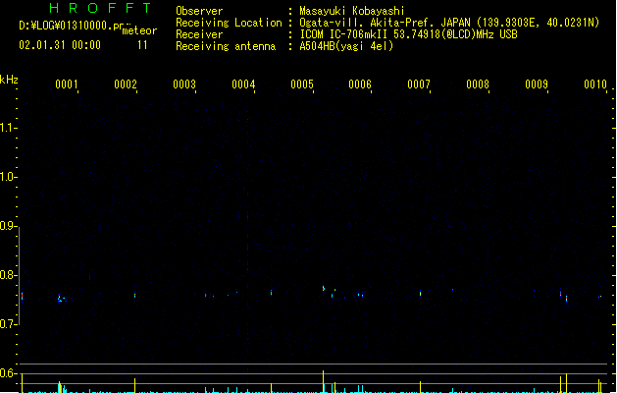This screenshot has width=617, height=393.
Task: Click the time marker 0007
Action: click(x=419, y=84)
